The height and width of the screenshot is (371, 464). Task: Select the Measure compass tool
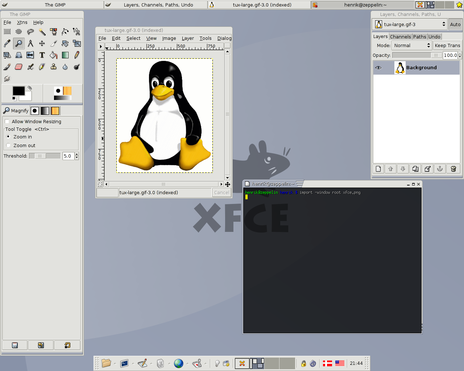coord(30,43)
